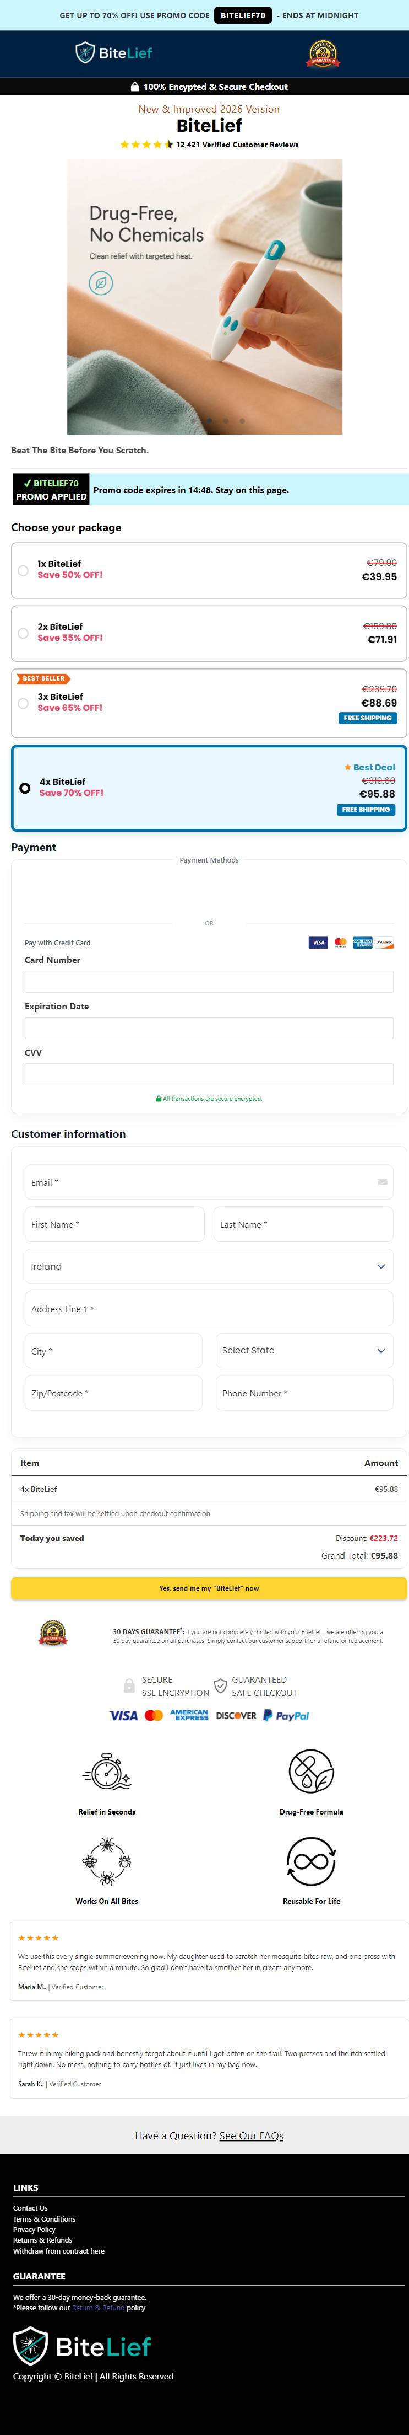Click the Card Number input field
This screenshot has width=409, height=2435.
tap(208, 981)
